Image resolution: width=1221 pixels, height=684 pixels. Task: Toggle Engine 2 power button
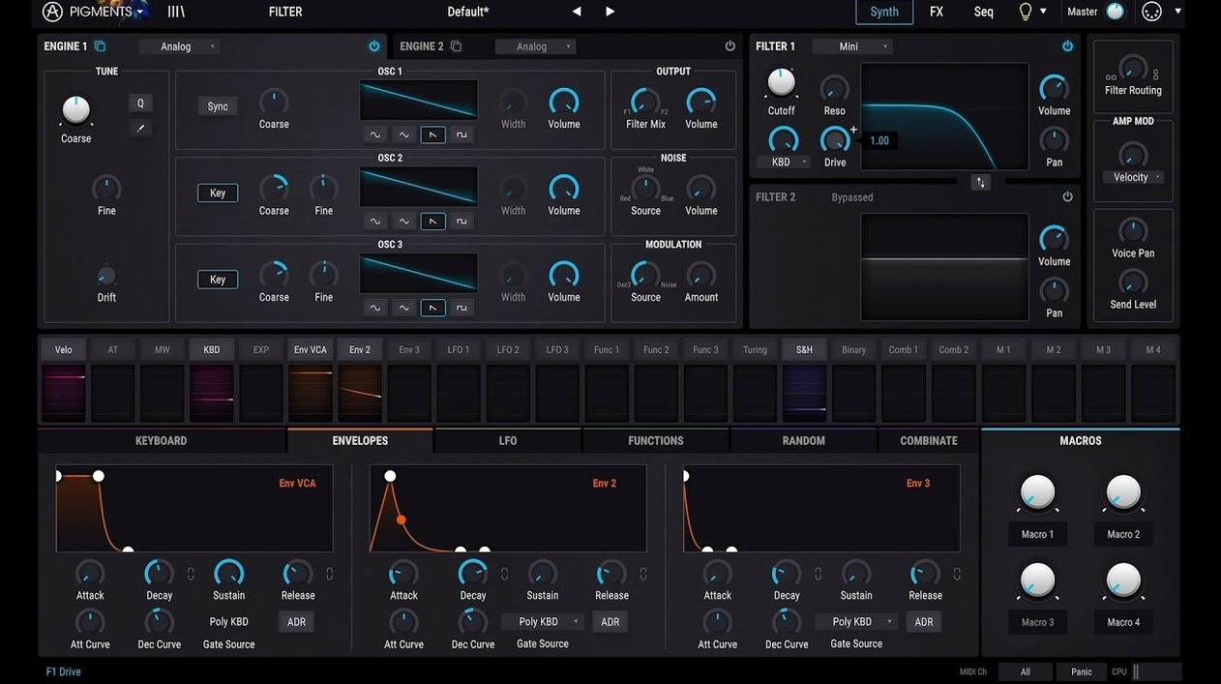click(x=730, y=46)
